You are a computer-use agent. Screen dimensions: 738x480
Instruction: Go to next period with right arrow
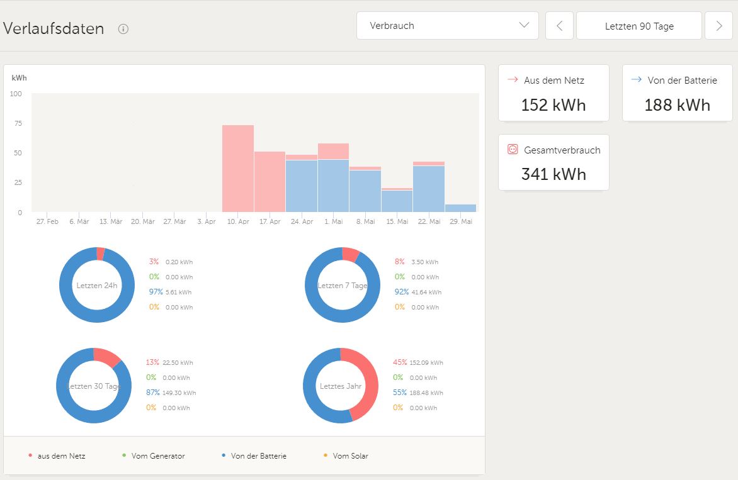point(718,26)
